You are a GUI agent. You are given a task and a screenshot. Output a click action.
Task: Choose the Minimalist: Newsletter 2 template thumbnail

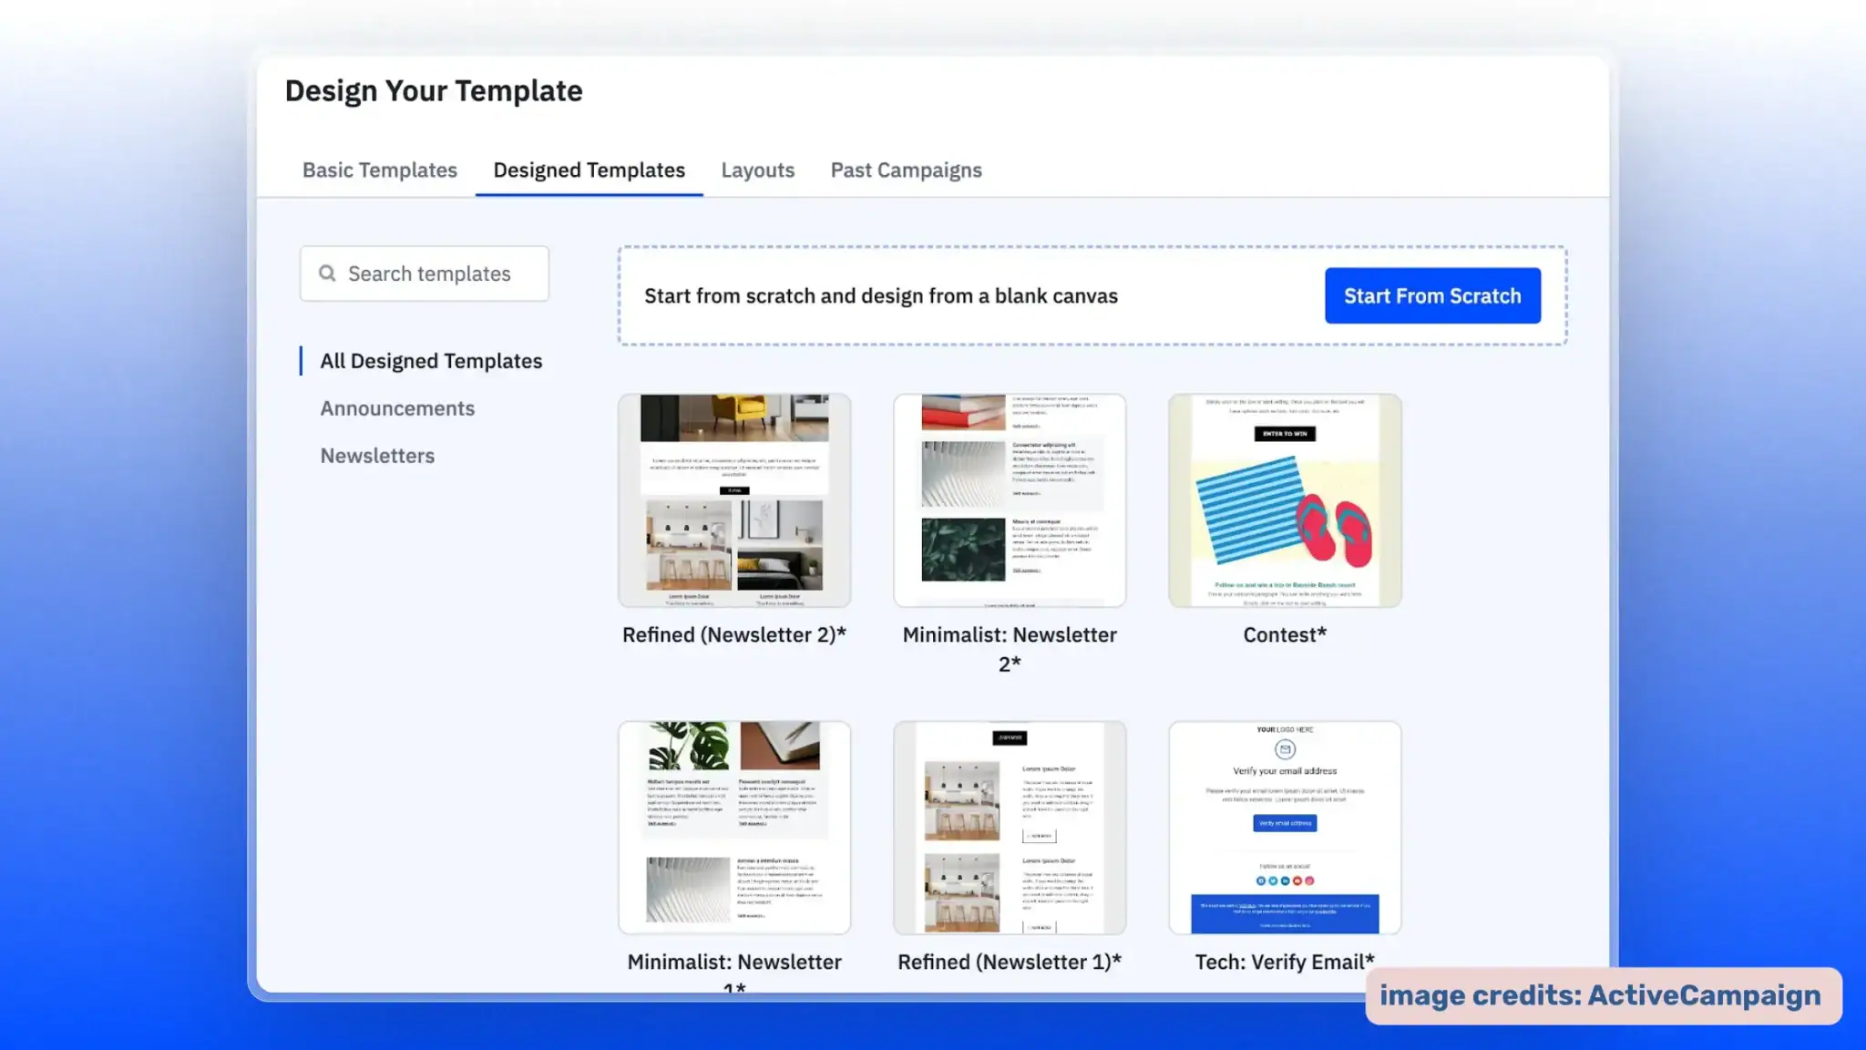(1010, 500)
